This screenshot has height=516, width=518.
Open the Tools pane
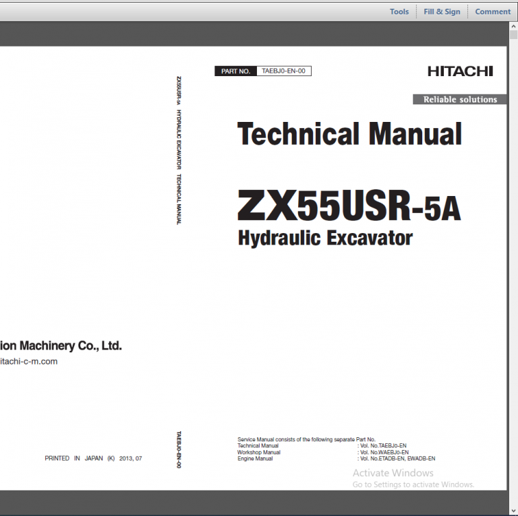[x=399, y=12]
